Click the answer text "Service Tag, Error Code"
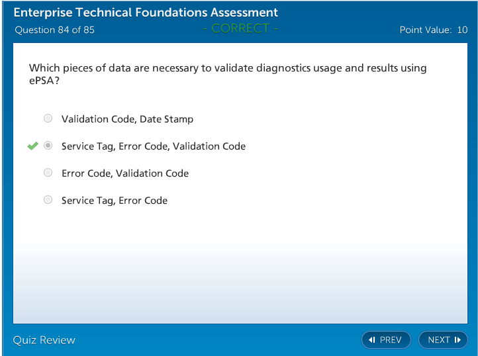This screenshot has width=478, height=356. [x=115, y=200]
